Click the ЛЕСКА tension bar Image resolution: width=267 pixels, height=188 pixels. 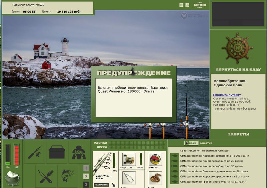point(137,147)
